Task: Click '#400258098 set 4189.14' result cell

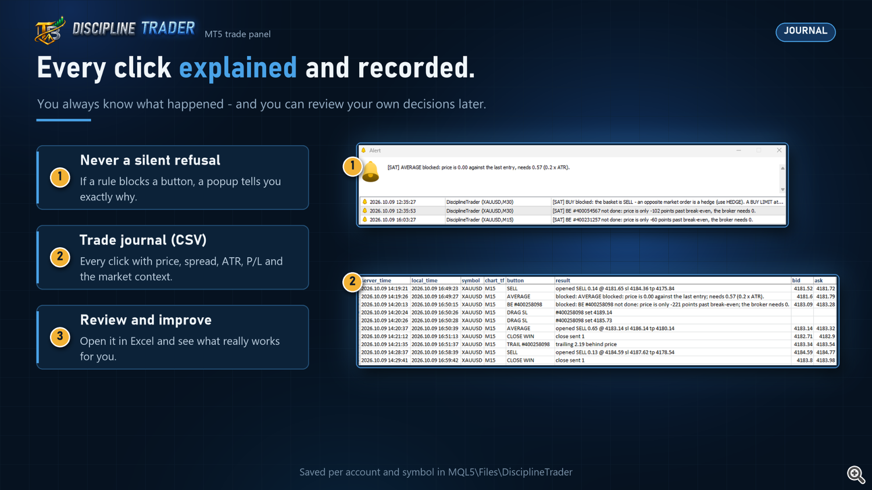Action: click(x=584, y=312)
